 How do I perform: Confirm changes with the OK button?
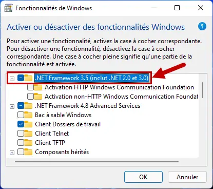click(143, 177)
